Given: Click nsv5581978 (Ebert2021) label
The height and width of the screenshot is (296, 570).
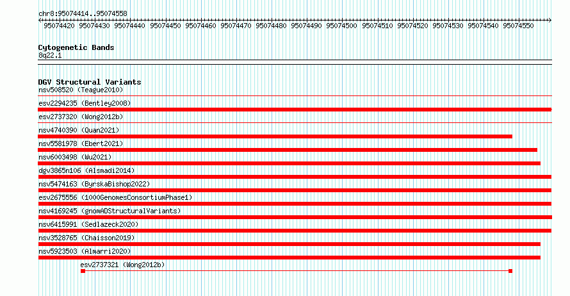Looking at the screenshot, I should pos(81,144).
